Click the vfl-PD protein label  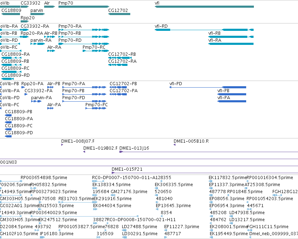(x=175, y=84)
